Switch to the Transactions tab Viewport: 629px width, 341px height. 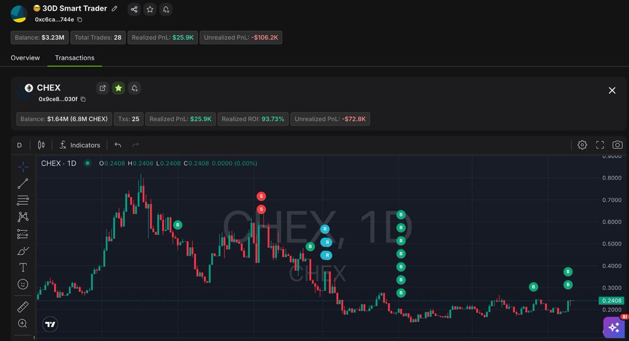point(74,58)
